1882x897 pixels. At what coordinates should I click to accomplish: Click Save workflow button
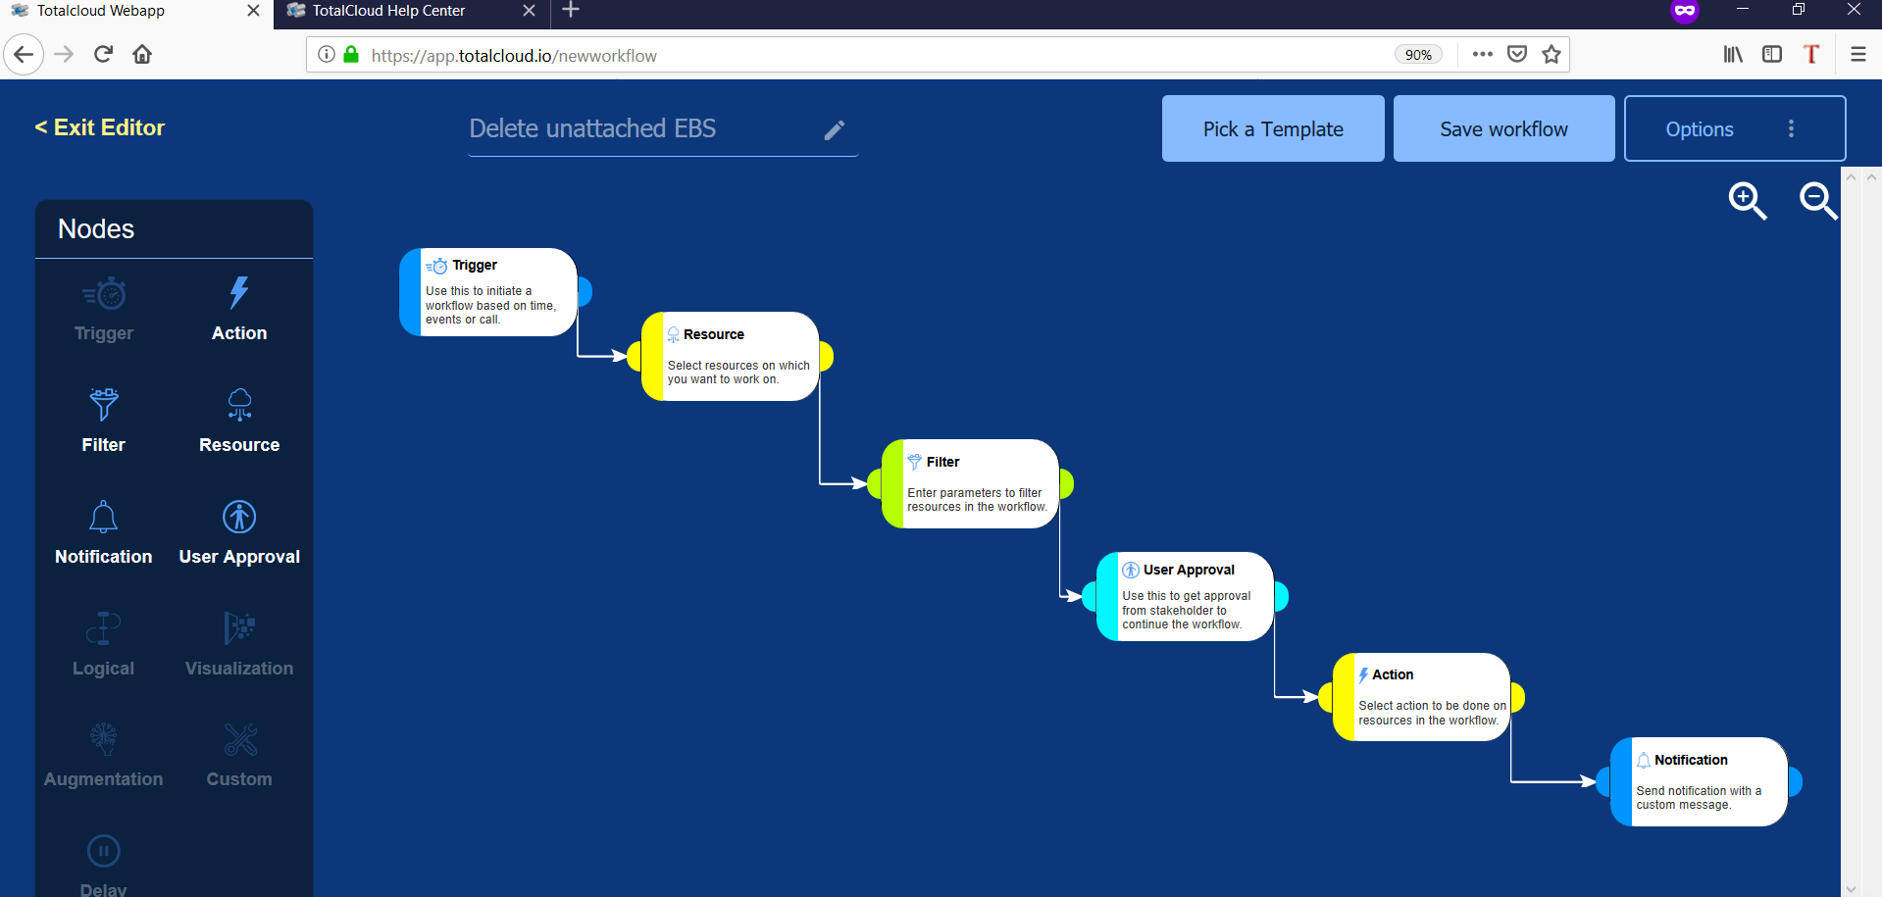pos(1503,128)
